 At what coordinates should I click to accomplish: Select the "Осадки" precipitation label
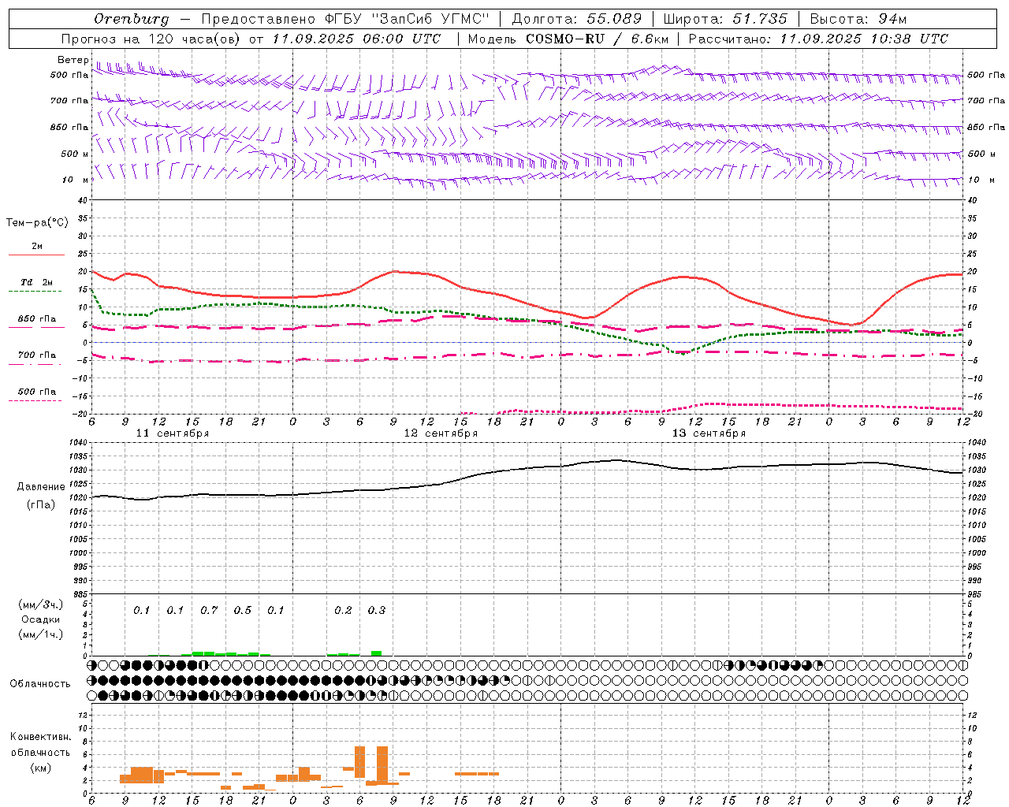click(x=41, y=619)
